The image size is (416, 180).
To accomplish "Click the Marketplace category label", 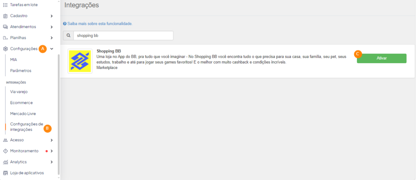I will pyautogui.click(x=107, y=68).
